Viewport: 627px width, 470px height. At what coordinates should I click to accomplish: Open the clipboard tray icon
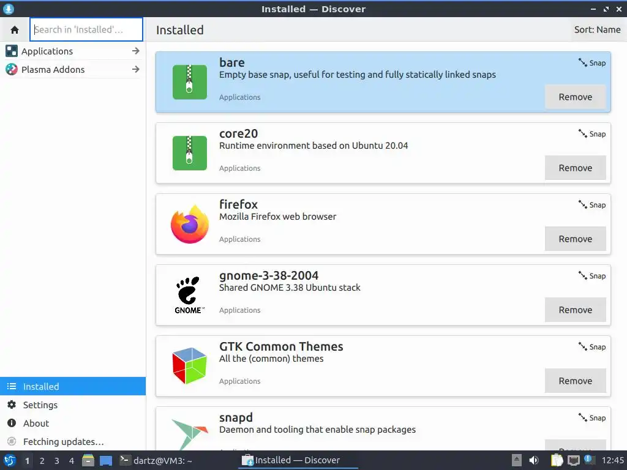click(557, 460)
